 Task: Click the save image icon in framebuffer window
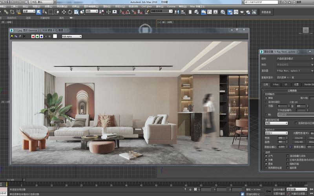pyautogui.click(x=12, y=36)
